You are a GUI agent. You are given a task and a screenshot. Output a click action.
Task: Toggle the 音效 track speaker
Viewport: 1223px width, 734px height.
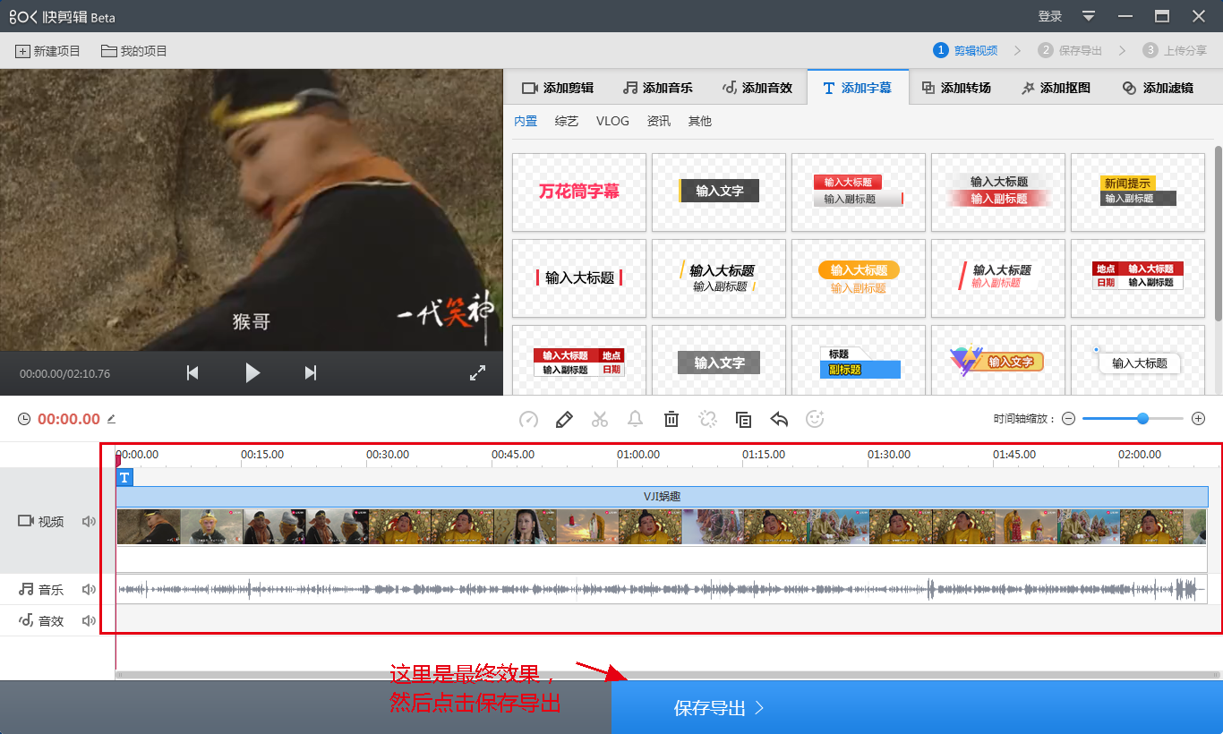coord(89,620)
